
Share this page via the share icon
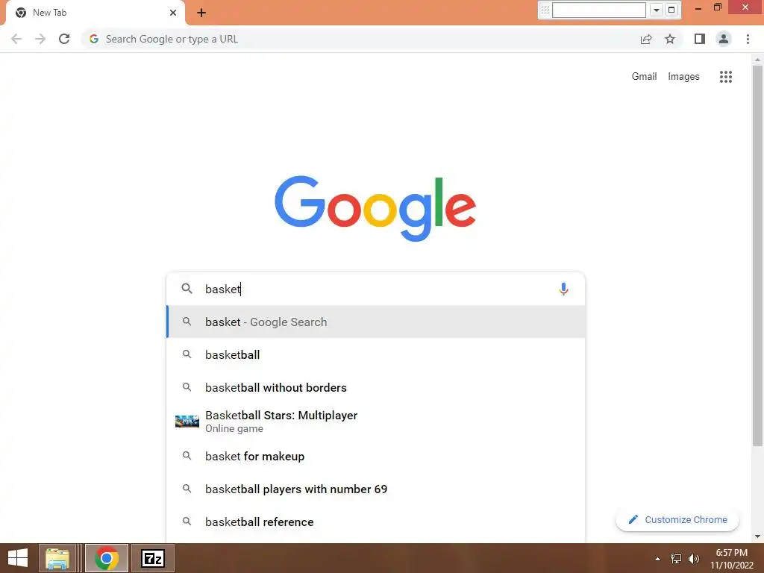coord(646,39)
